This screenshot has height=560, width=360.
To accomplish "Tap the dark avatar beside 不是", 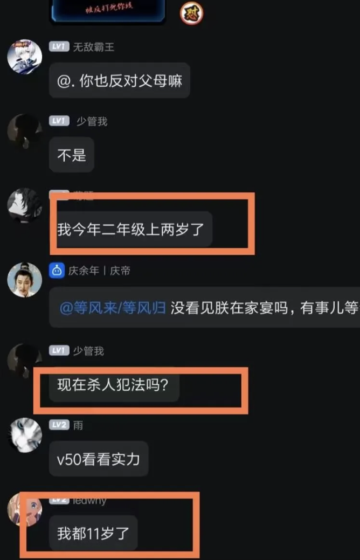I will point(25,131).
